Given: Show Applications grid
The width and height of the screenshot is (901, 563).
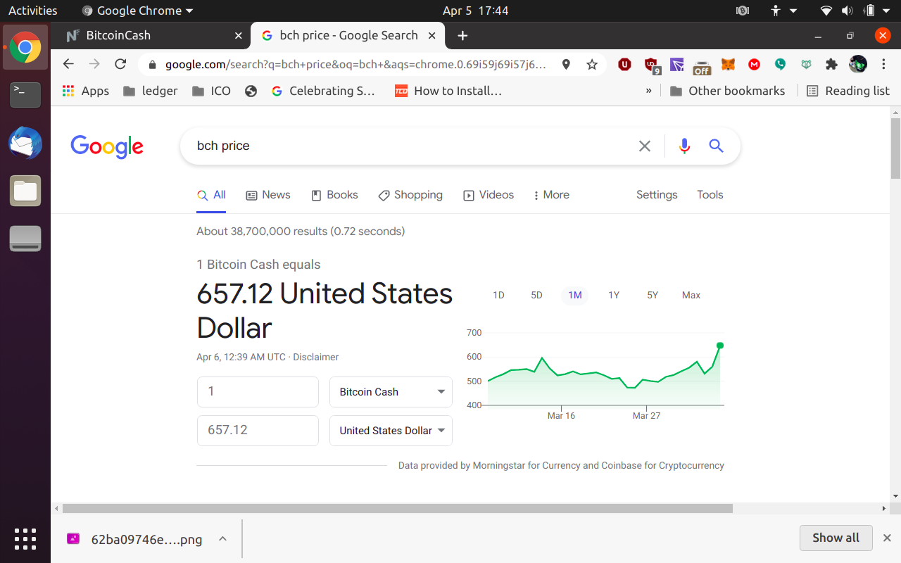Looking at the screenshot, I should pos(25,538).
